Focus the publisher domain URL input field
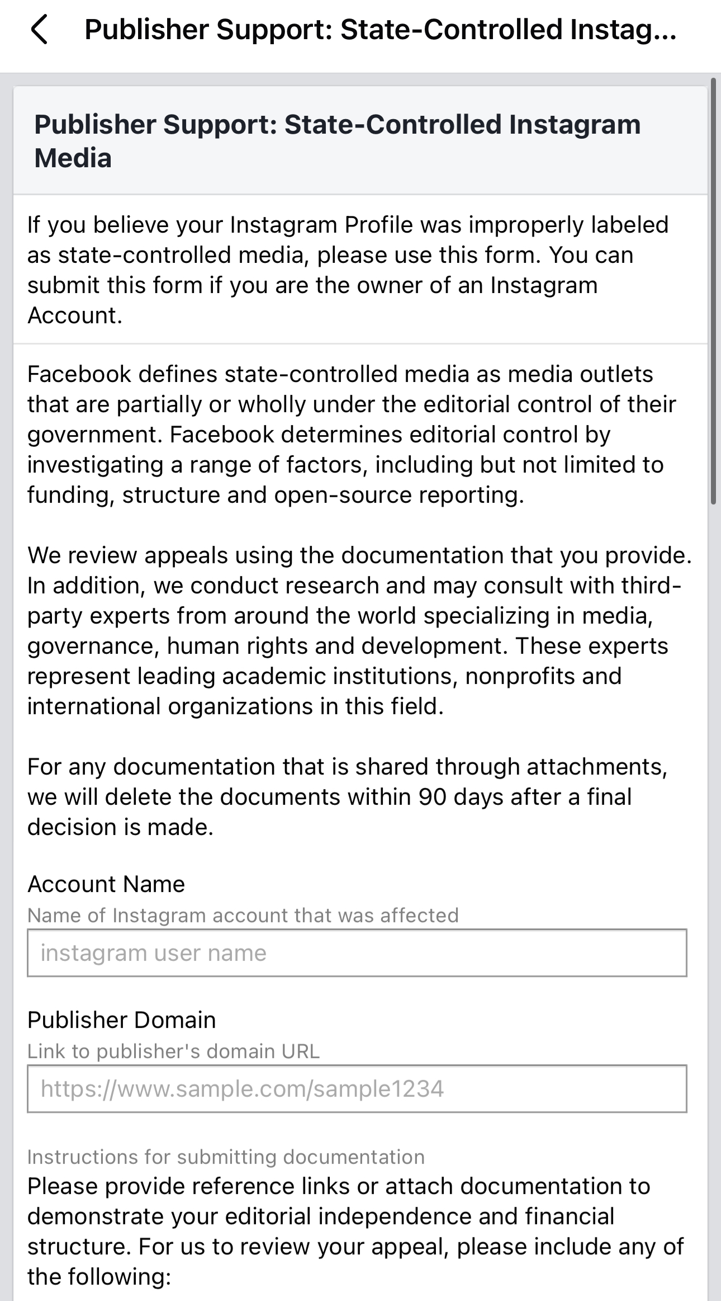This screenshot has width=721, height=1301. pos(357,1089)
